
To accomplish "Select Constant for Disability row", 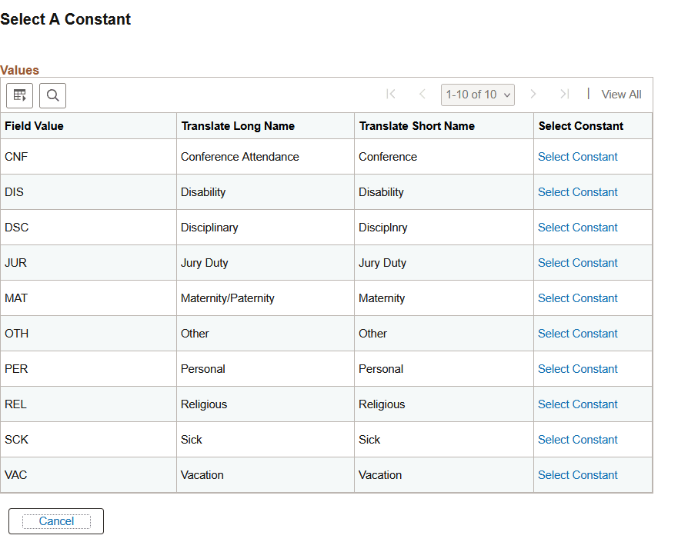I will click(x=577, y=191).
